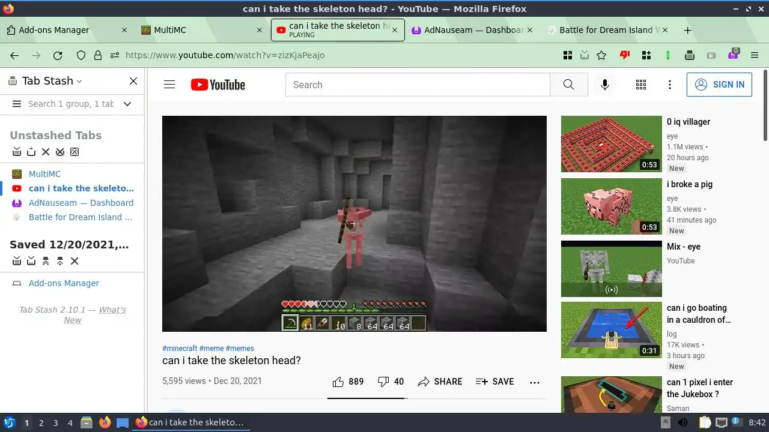Expand Tab Stash search options chevron

127,104
